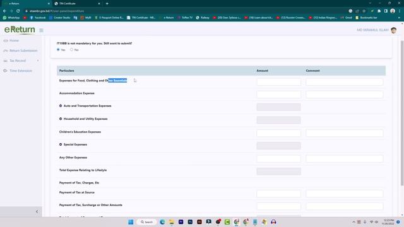Open Time Extension in the sidebar

click(x=18, y=71)
